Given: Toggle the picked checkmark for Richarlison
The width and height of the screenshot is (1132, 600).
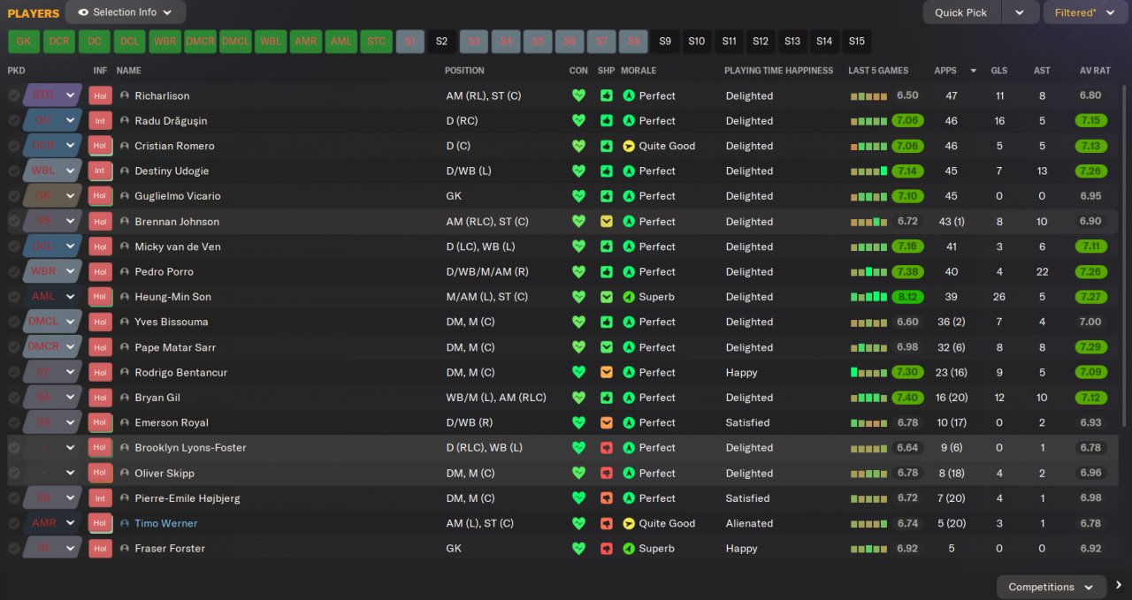Looking at the screenshot, I should 14,95.
